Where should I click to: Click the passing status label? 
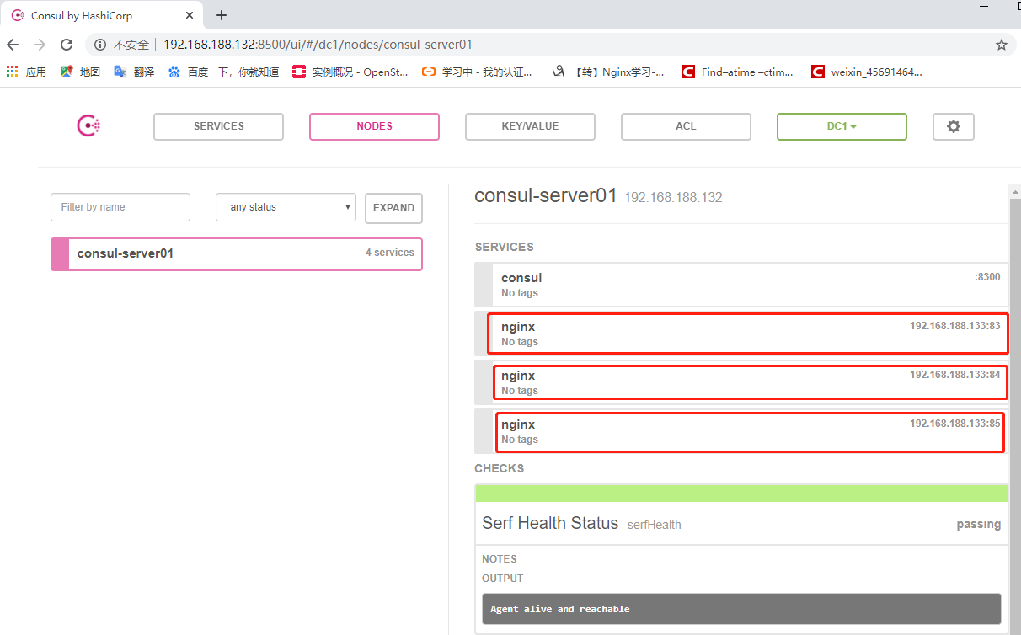pos(978,524)
